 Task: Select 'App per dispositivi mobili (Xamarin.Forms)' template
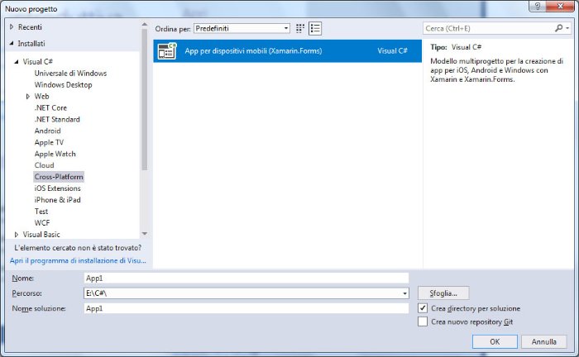tap(287, 51)
